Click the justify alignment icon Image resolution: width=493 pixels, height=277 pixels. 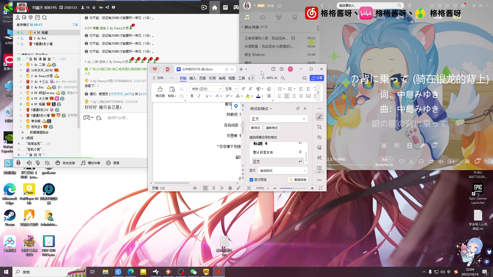(301, 96)
